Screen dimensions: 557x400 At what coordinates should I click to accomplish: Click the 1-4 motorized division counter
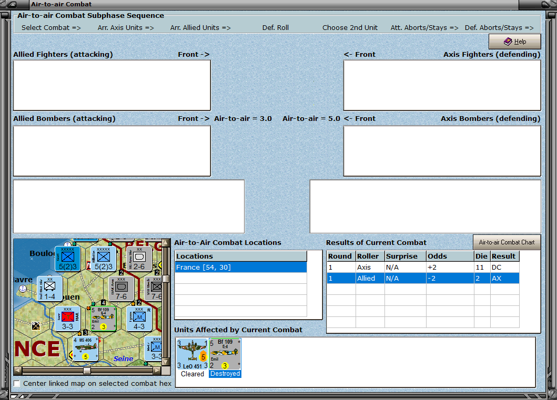pyautogui.click(x=50, y=289)
